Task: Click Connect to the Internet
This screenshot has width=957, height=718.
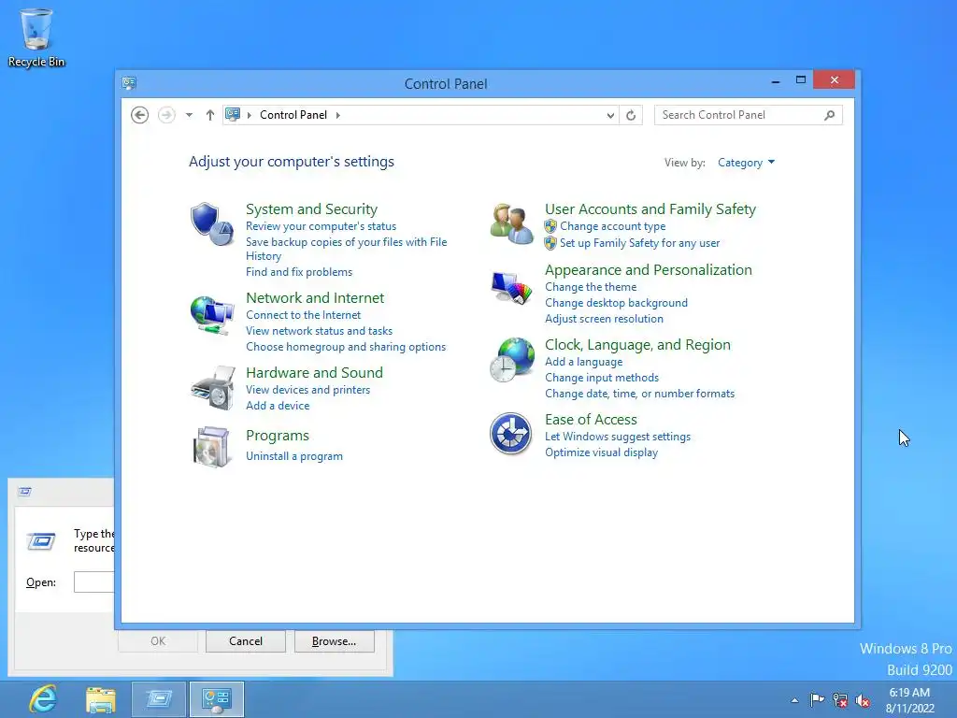Action: [x=303, y=314]
